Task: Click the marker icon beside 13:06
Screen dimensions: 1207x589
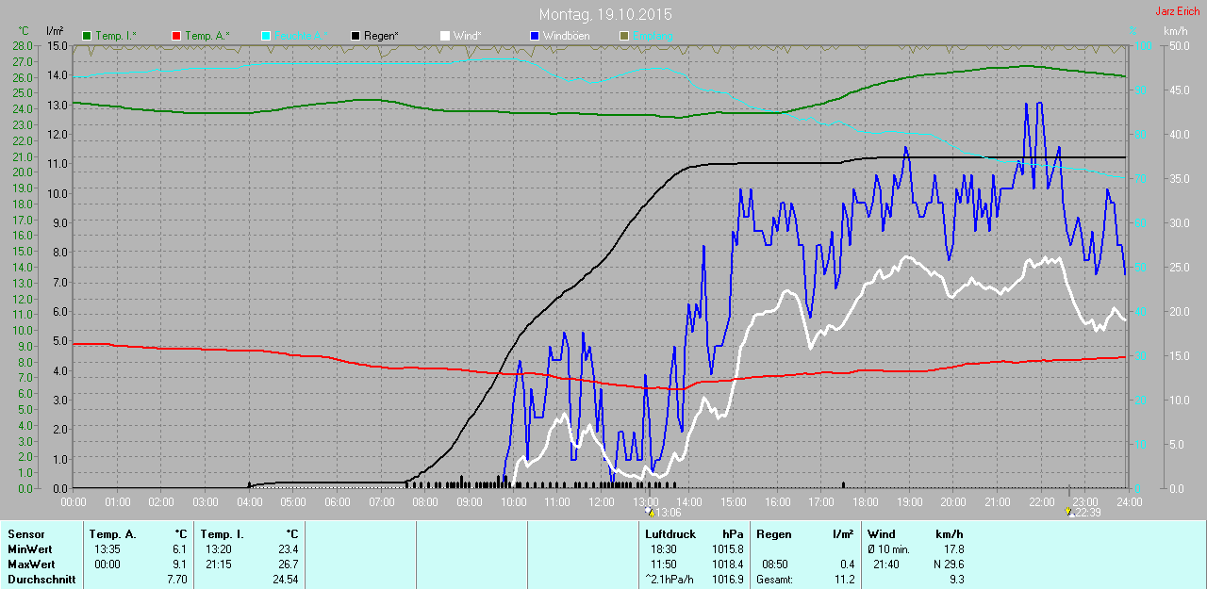Action: [649, 512]
